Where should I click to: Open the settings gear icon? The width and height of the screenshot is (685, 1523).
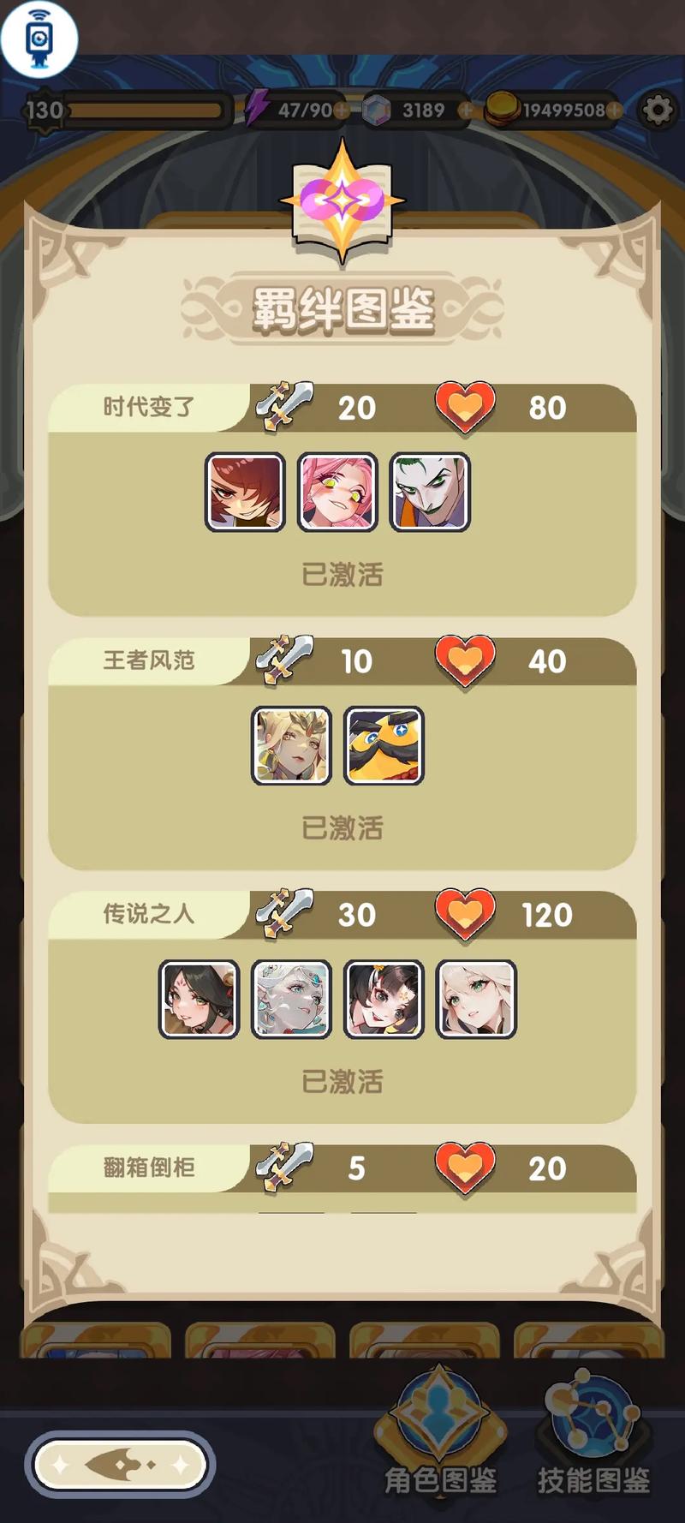click(658, 110)
